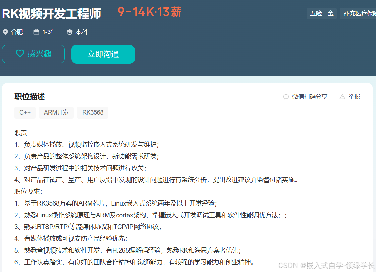Click the WeChat bubble icon beside 微信扫码分享
Screen dimensions: 376x272
tap(286, 97)
